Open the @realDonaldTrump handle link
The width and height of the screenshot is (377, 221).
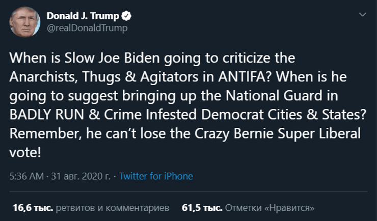tap(87, 28)
